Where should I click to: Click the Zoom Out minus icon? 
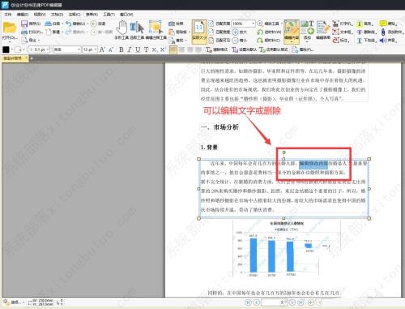[x=235, y=41]
